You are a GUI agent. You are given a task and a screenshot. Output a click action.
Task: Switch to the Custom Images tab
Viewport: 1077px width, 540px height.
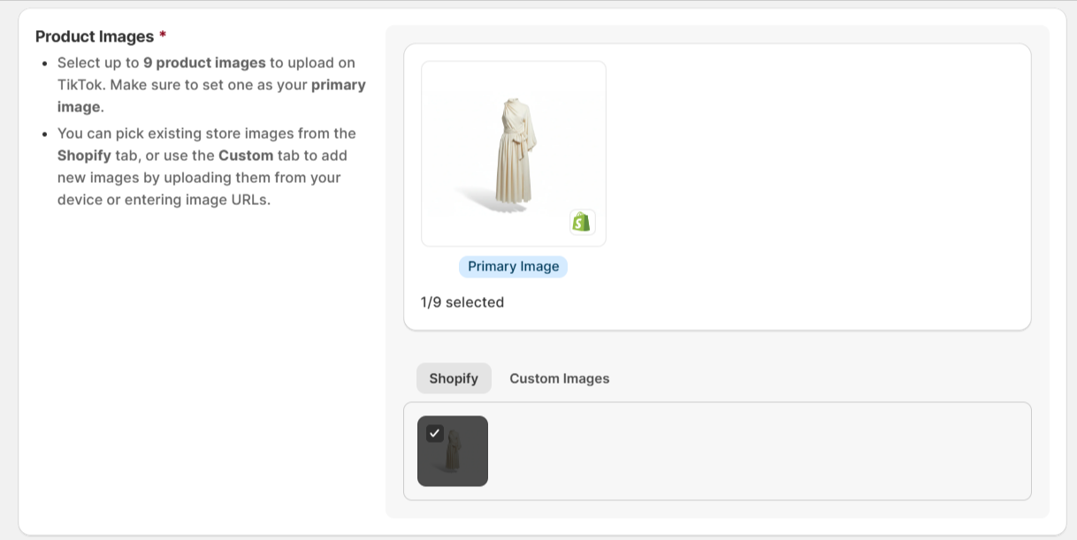point(559,378)
